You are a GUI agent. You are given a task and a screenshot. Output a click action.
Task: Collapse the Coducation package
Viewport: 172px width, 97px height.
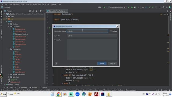pos(9,49)
